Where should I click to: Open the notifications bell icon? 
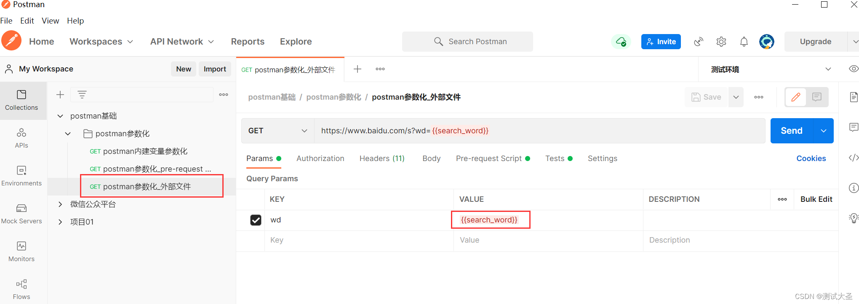744,42
